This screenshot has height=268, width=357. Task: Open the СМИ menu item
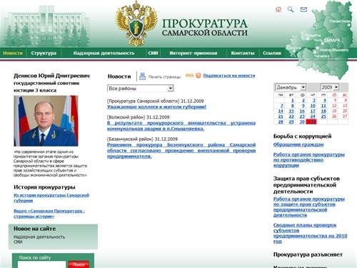click(153, 53)
